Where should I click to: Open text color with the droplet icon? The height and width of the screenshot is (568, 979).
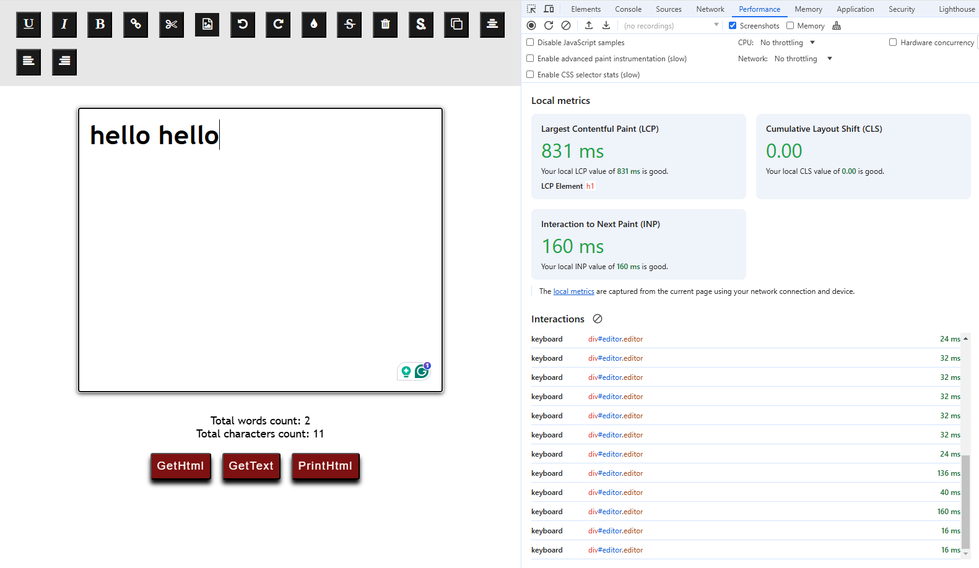point(314,25)
